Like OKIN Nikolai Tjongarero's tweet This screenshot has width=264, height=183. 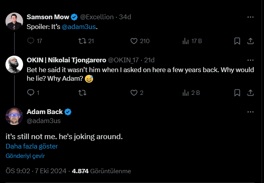point(134,93)
